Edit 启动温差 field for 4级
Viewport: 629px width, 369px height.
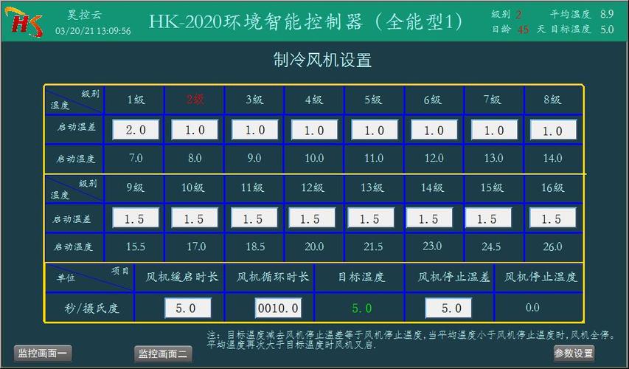point(314,130)
